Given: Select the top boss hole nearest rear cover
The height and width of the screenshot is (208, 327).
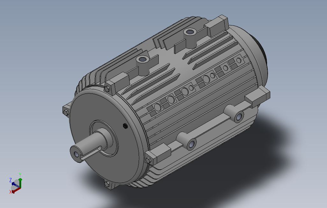Looking at the screenshot, I should [190, 32].
